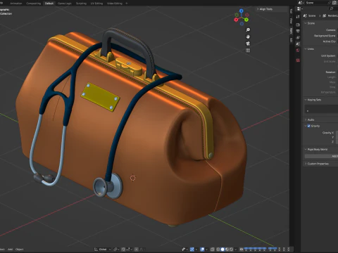Open the pivot point dropdown
Image resolution: width=338 pixels, height=253 pixels.
tap(116, 249)
